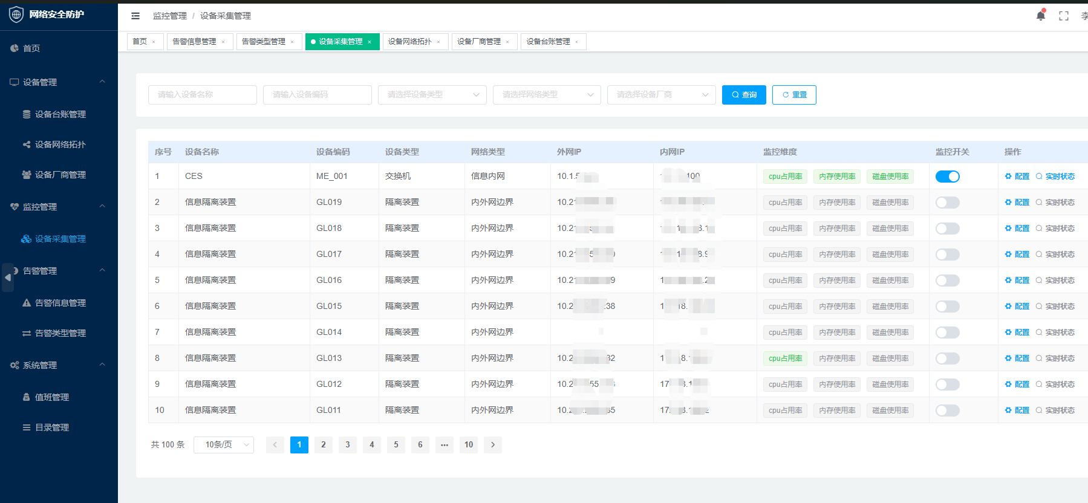Focus the 请输入设备名称 input field
Image resolution: width=1088 pixels, height=503 pixels.
203,95
